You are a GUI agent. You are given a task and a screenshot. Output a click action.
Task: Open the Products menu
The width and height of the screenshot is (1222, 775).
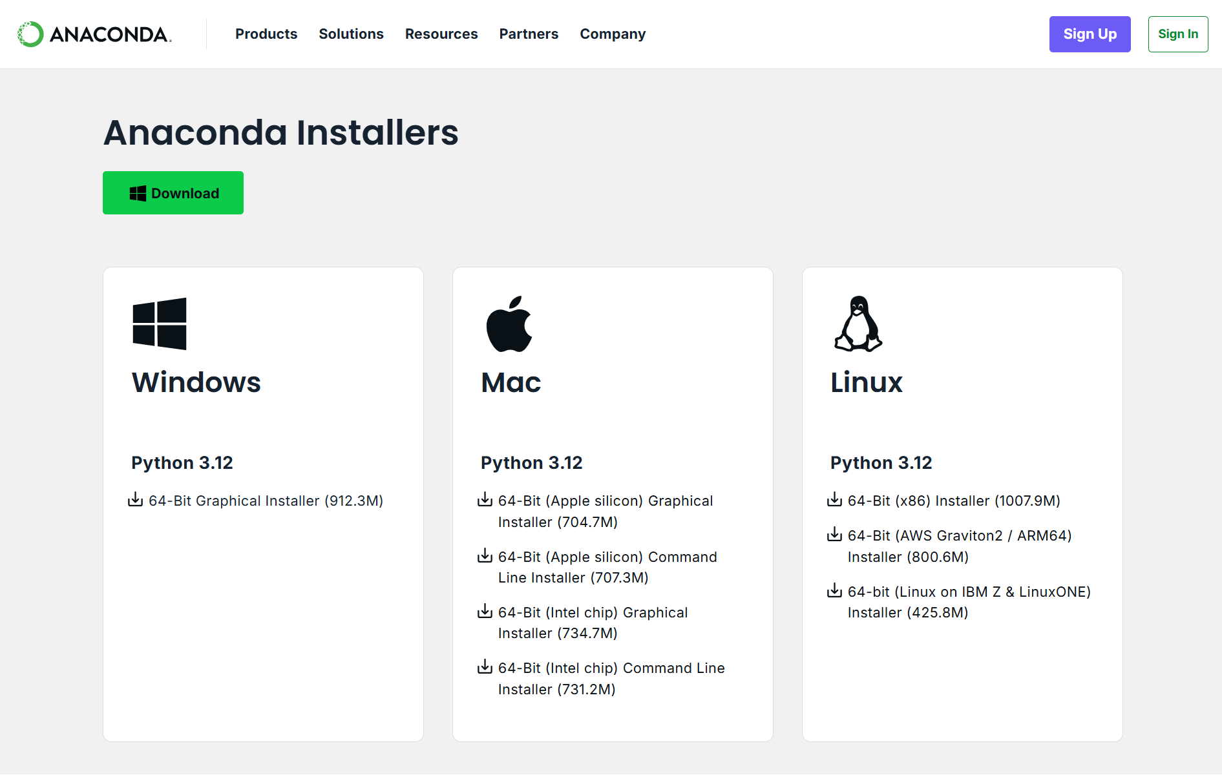click(266, 34)
